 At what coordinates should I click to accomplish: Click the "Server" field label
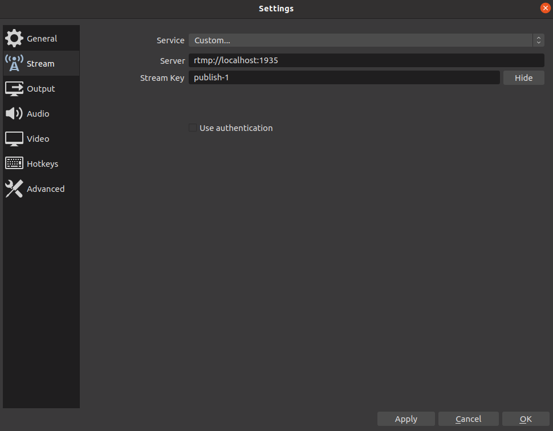coord(173,61)
